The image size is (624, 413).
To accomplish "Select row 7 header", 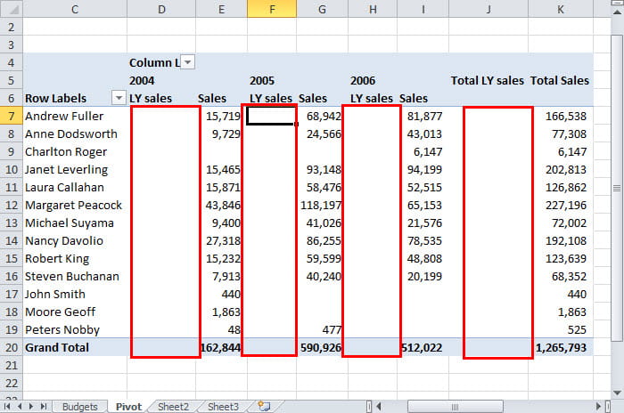I will tap(10, 116).
